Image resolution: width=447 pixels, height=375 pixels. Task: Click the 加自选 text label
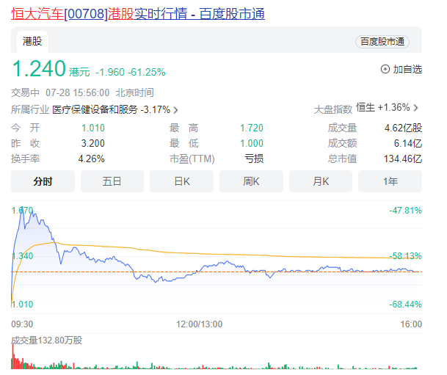coord(407,69)
